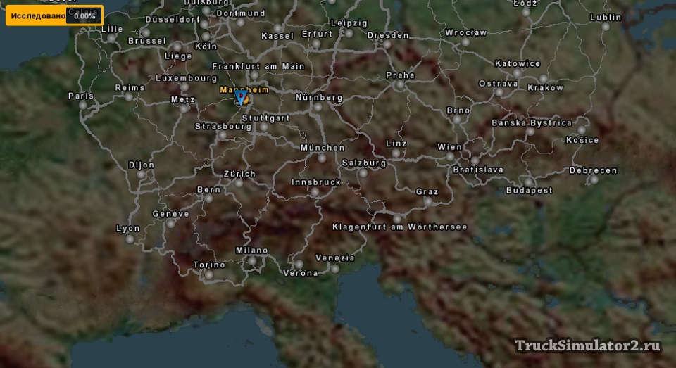Click the München city marker
Image resolution: width=676 pixels, height=368 pixels.
click(x=322, y=158)
